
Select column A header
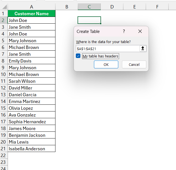(x=31, y=7)
